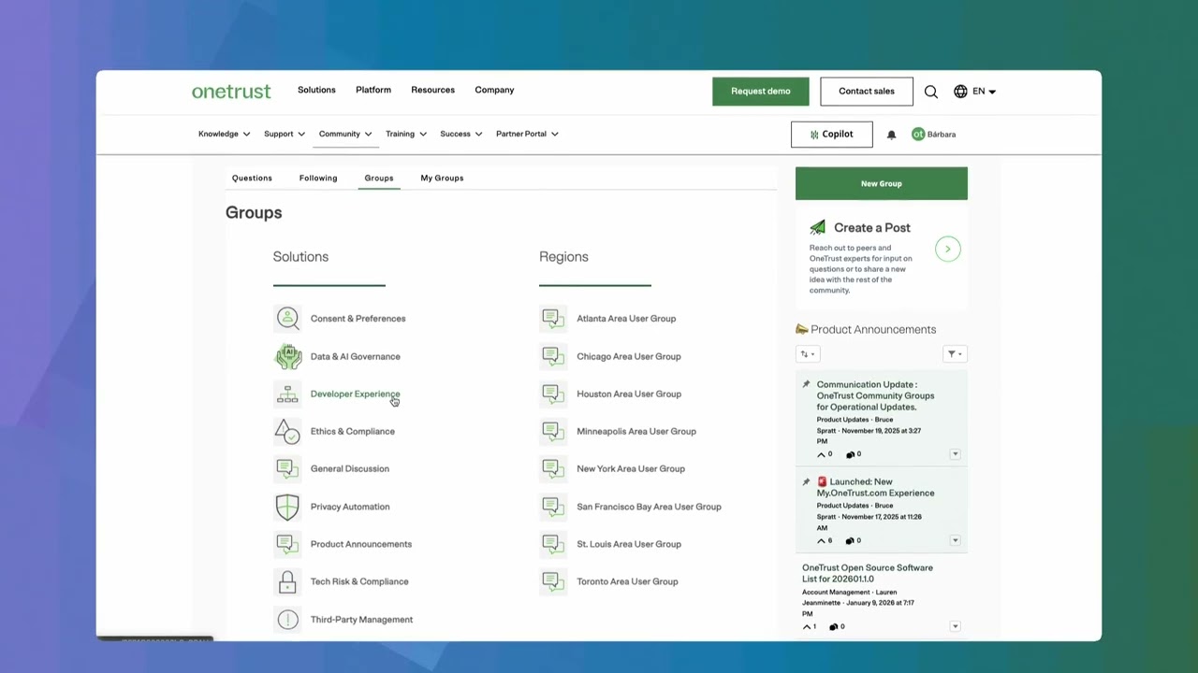This screenshot has height=673, width=1198.
Task: Expand the Knowledge menu
Action: pos(224,134)
